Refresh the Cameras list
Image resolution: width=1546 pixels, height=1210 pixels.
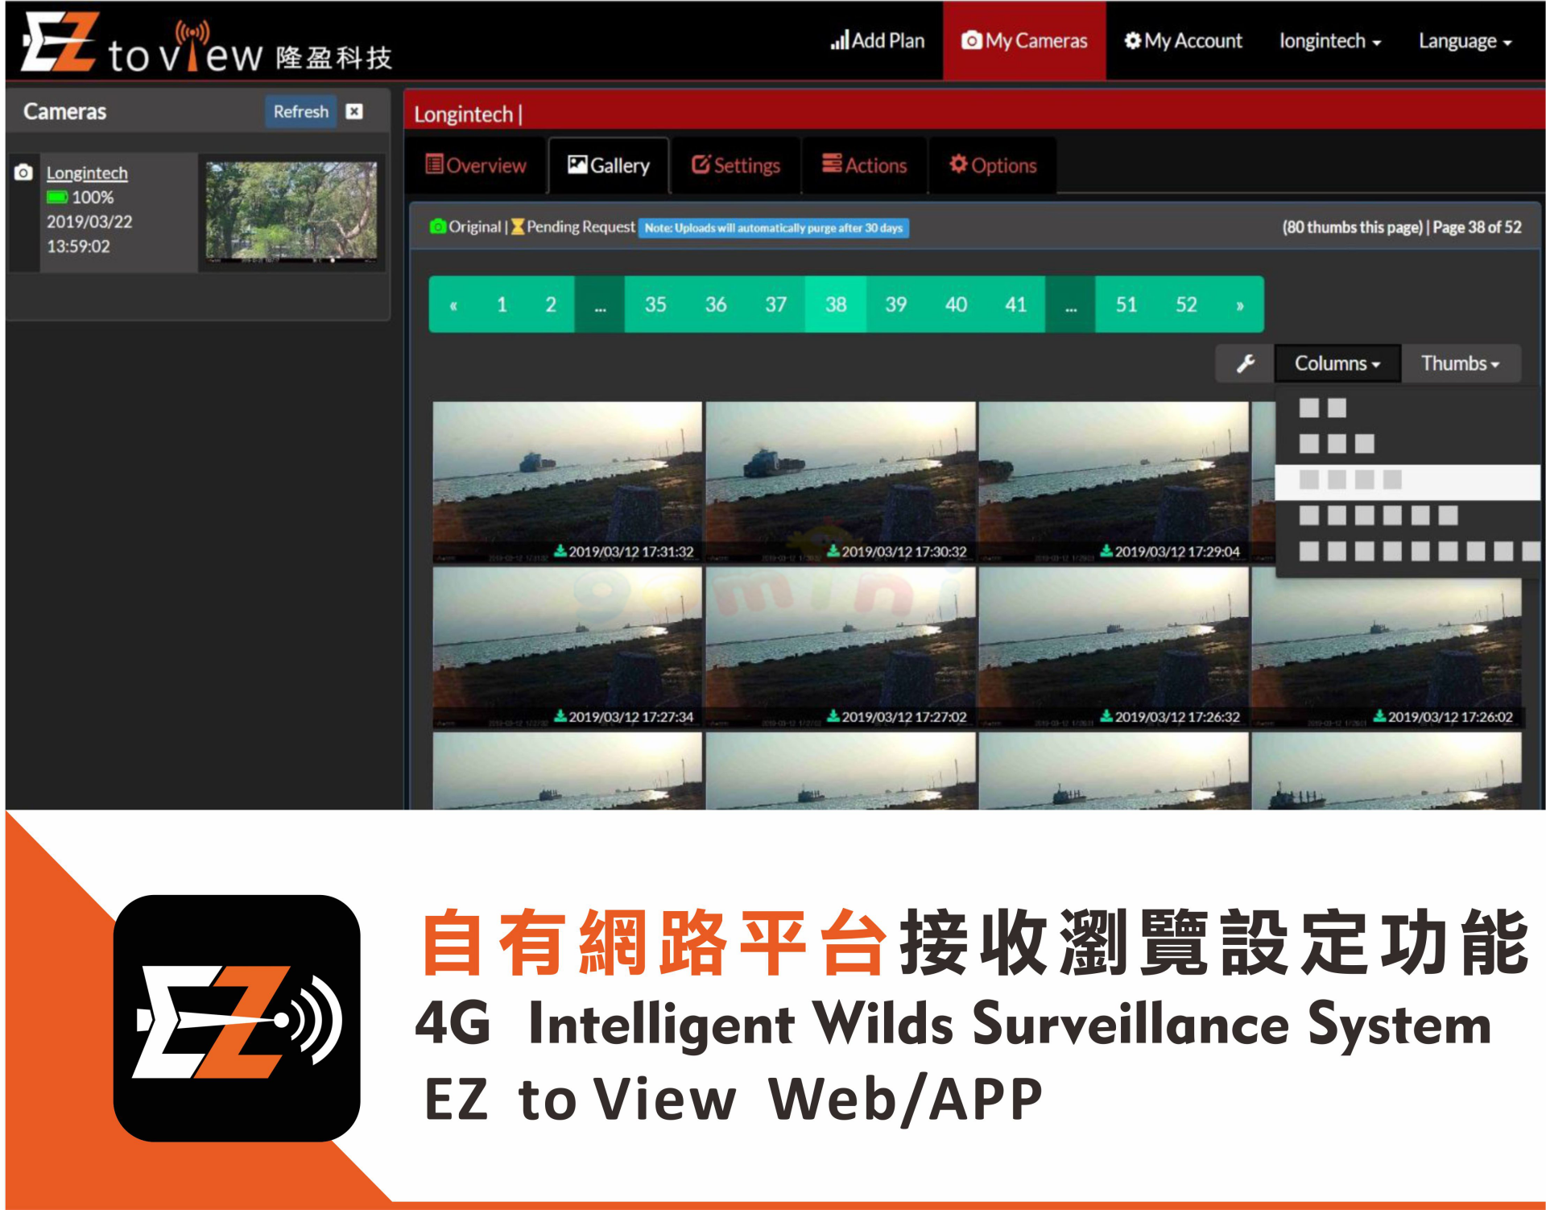coord(300,111)
